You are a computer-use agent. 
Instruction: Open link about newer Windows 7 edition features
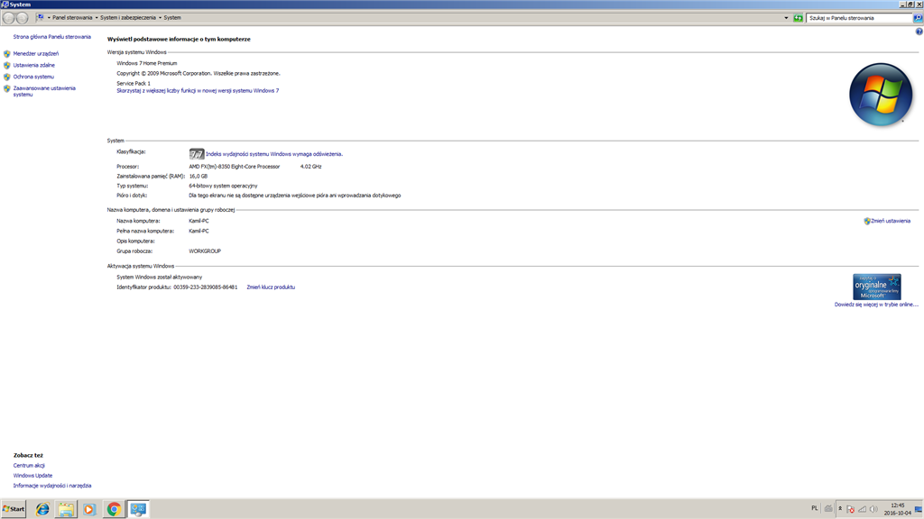(x=198, y=91)
